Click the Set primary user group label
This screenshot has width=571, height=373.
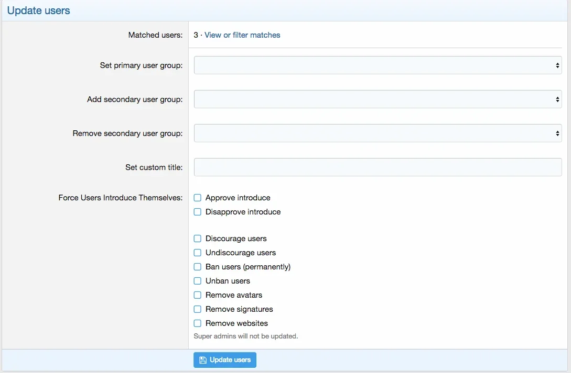click(141, 65)
